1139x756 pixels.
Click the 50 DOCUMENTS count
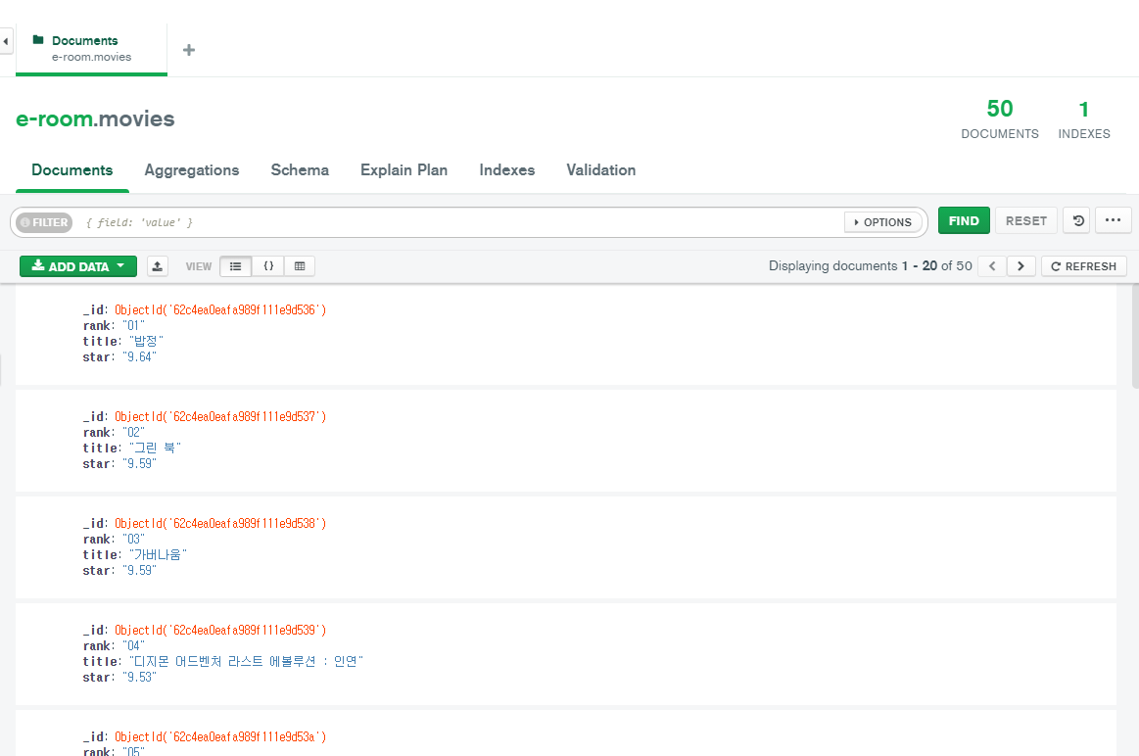pyautogui.click(x=1000, y=119)
